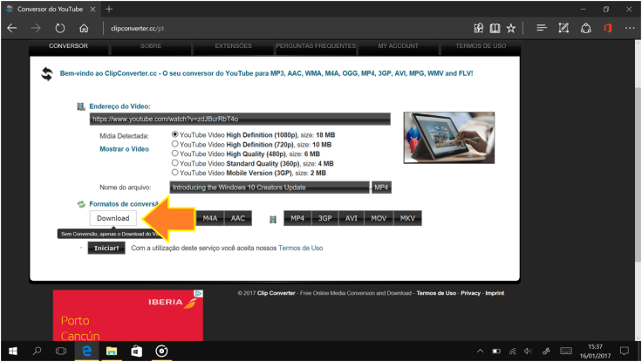Choose Mobile Version (3GP) radio option
642x362 pixels.
tap(175, 172)
